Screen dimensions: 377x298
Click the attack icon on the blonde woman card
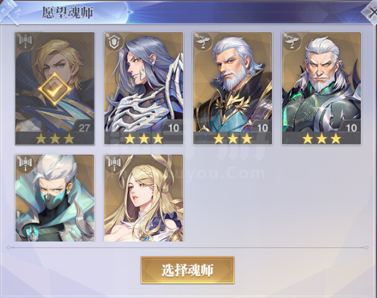pos(114,163)
